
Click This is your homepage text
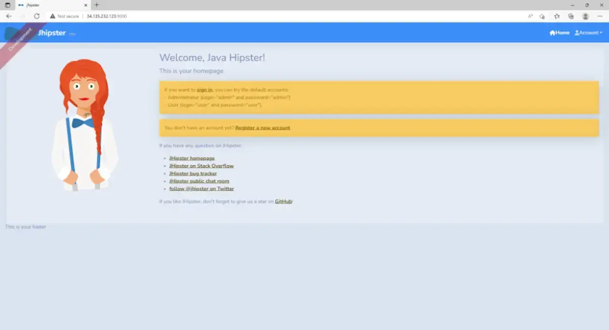tap(191, 71)
